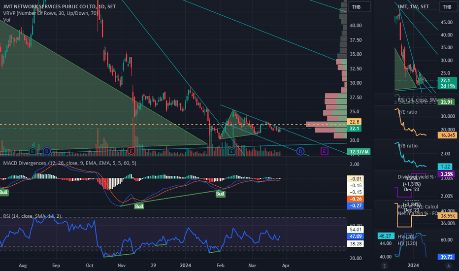
Task: Click the Nov label on the time axis
Action: coord(121,266)
